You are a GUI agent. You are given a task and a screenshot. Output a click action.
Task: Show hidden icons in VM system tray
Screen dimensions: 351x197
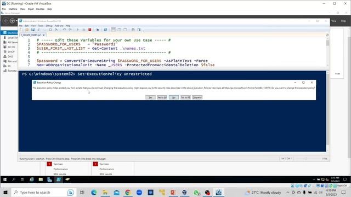click(314, 179)
